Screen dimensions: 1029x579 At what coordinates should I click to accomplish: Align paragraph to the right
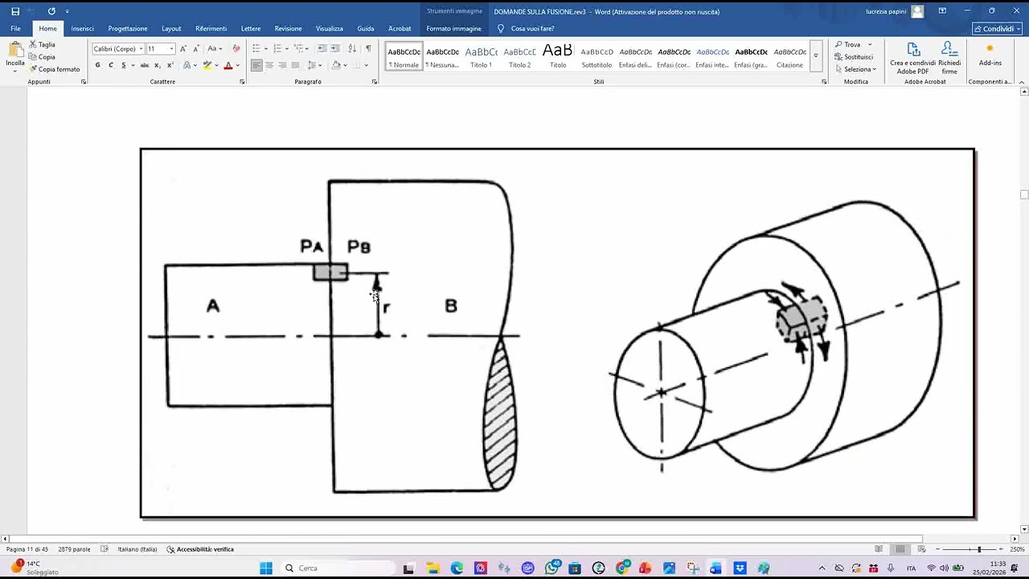tap(282, 65)
